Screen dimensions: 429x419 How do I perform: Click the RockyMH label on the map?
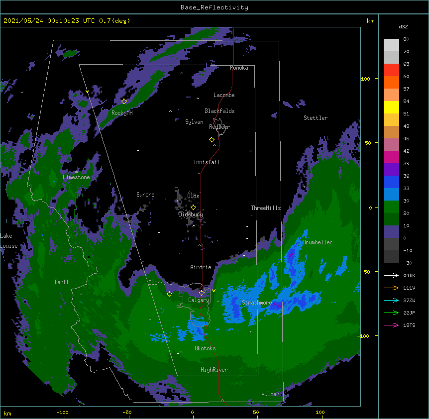(122, 113)
